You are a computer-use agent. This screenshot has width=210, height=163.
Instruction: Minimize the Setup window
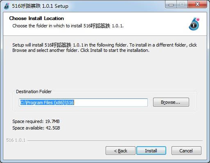171,5
